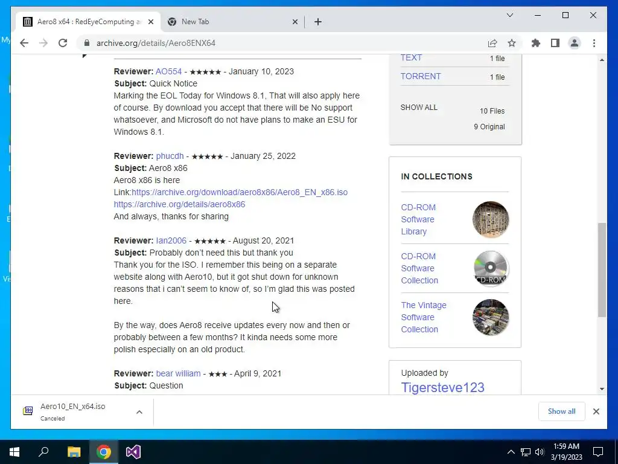Close the New Tab tab

pyautogui.click(x=295, y=22)
